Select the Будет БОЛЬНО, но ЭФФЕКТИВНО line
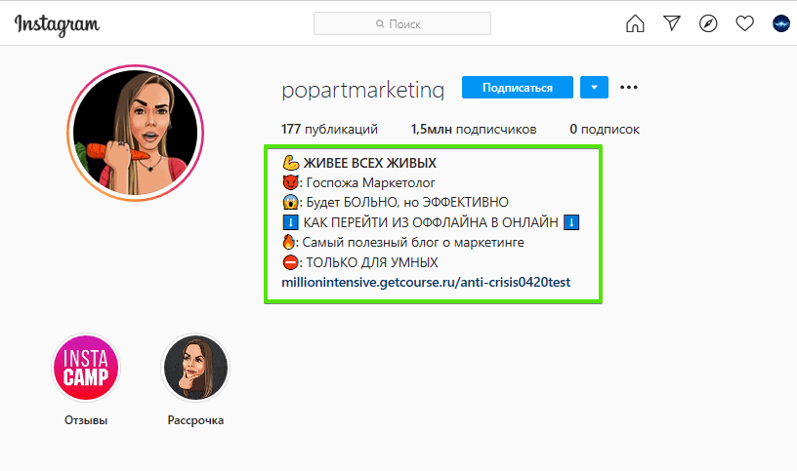 click(395, 202)
